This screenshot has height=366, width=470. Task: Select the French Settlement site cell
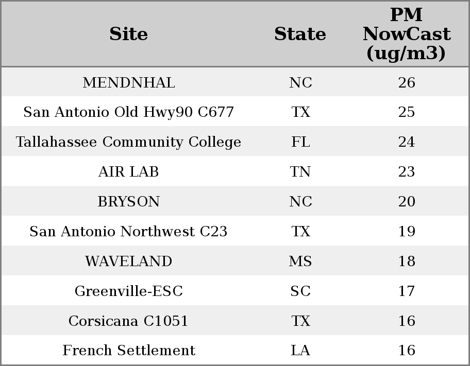coord(128,351)
